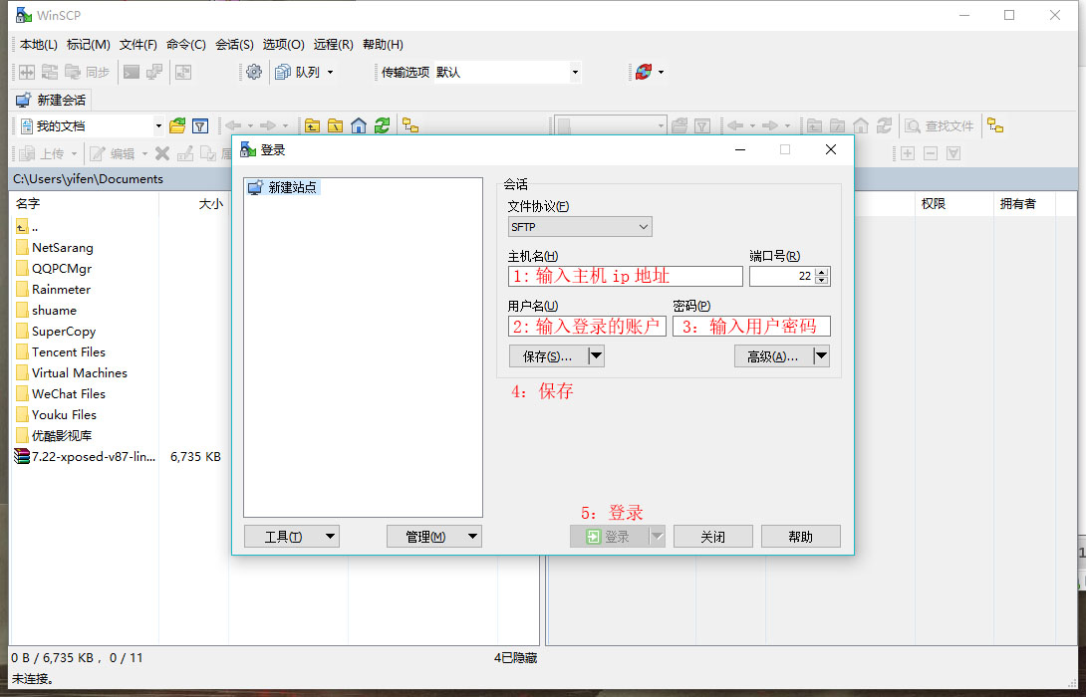1086x697 pixels.
Task: Expand the 我的文档 drive dropdown
Action: point(158,126)
